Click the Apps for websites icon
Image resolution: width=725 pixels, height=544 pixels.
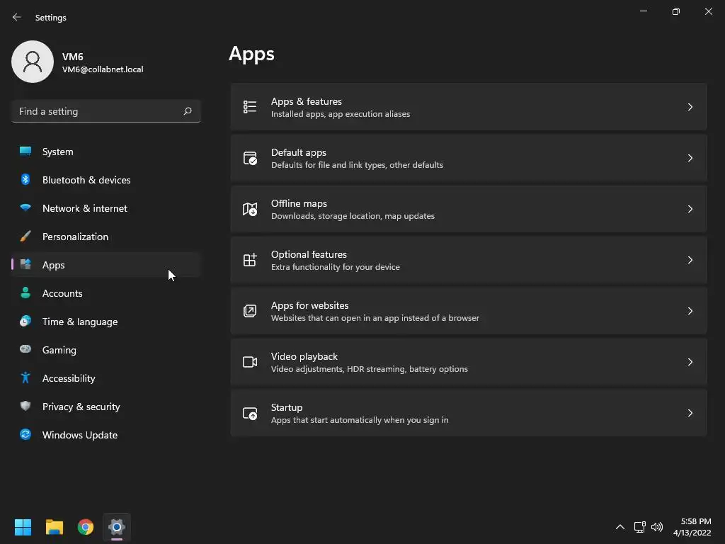coord(250,311)
